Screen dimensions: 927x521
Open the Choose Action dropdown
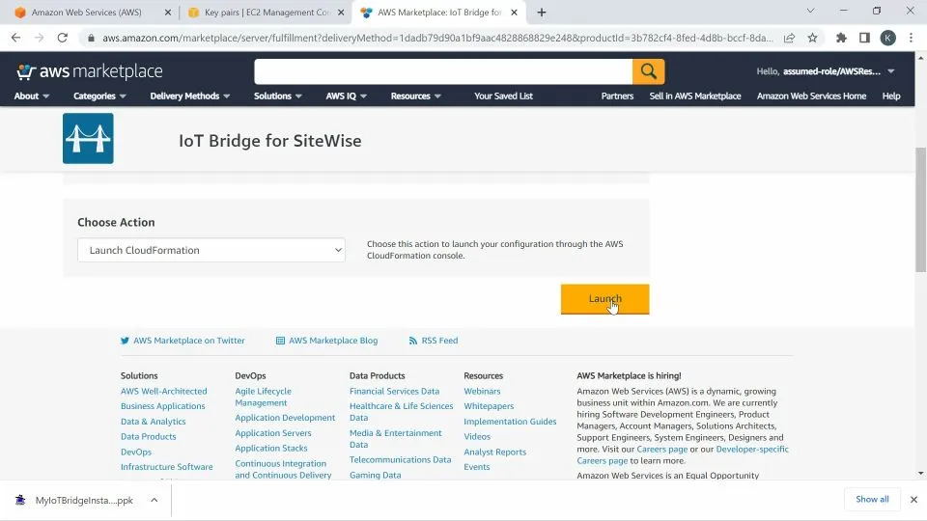click(211, 250)
